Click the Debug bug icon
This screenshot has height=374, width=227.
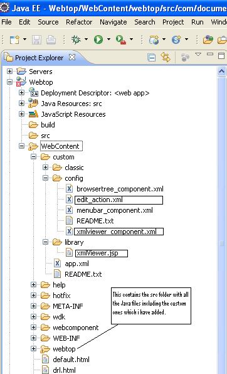pyautogui.click(x=76, y=40)
